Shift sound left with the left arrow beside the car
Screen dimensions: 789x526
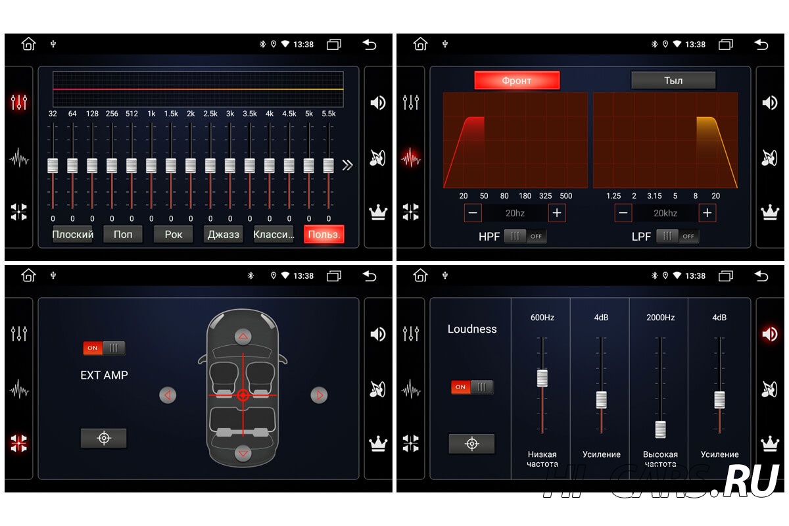coord(168,395)
